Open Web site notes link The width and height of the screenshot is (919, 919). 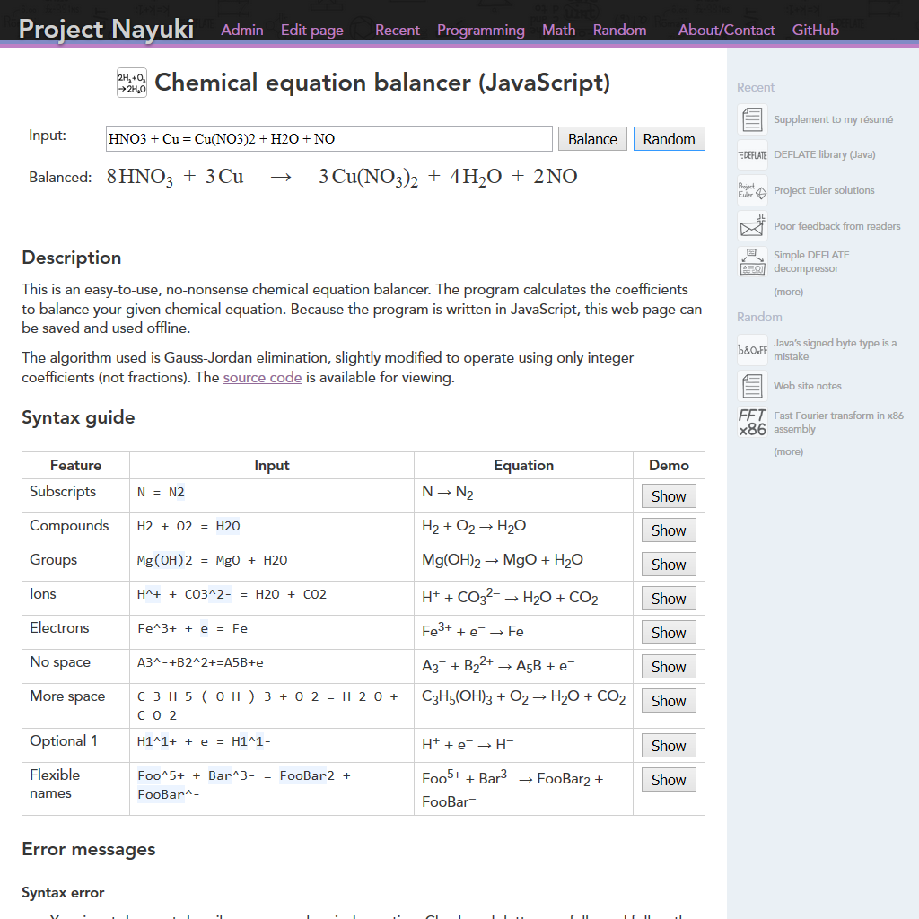click(x=807, y=386)
